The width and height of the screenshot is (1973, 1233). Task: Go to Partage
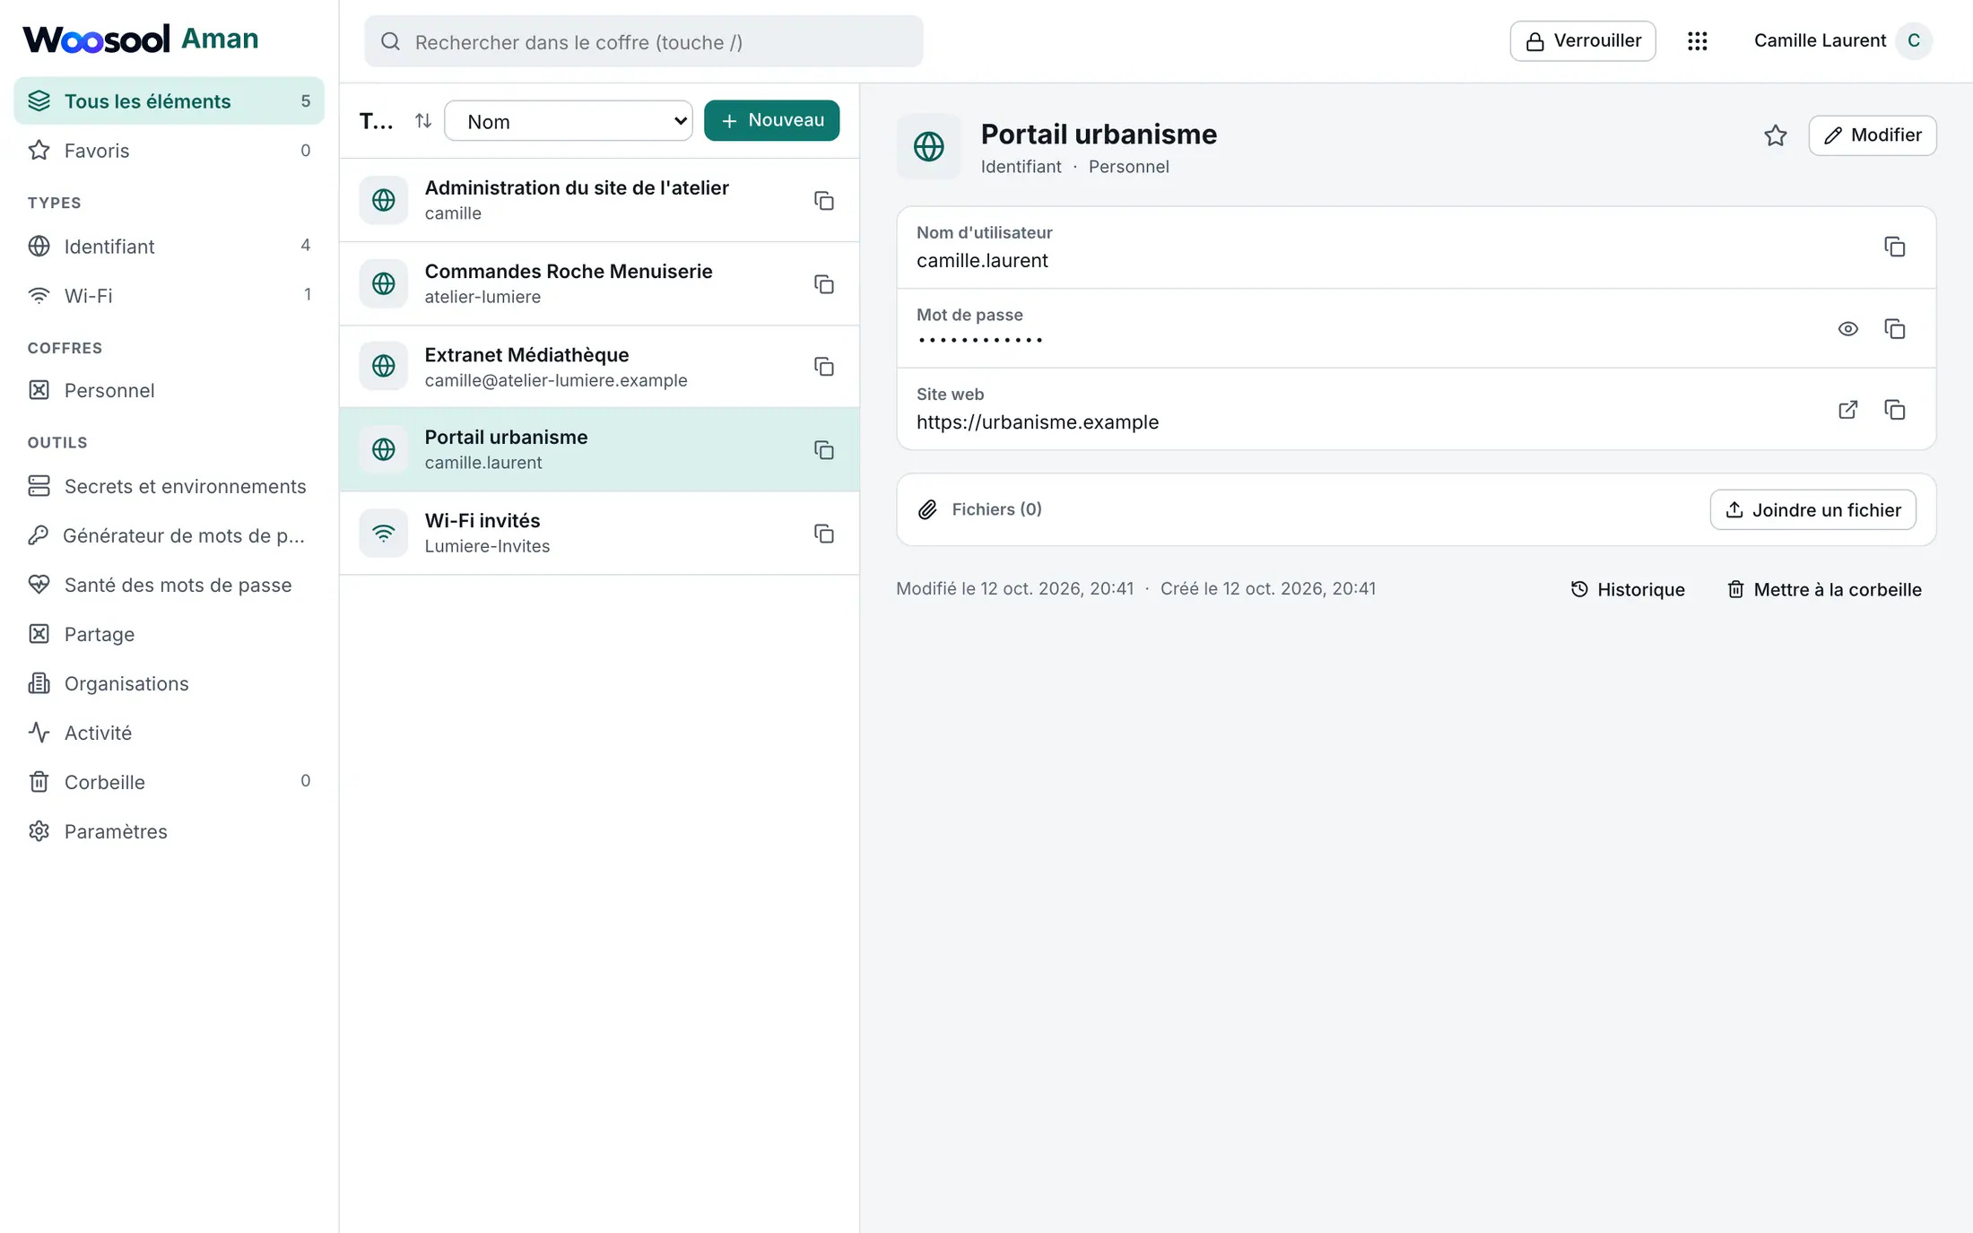(x=169, y=634)
